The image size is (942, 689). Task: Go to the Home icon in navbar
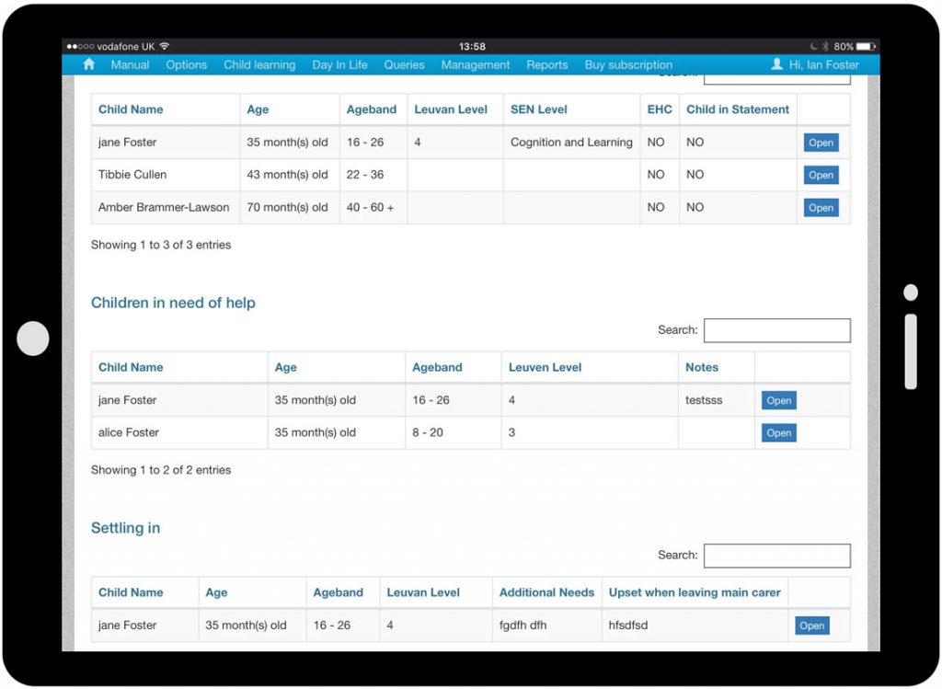pyautogui.click(x=89, y=64)
